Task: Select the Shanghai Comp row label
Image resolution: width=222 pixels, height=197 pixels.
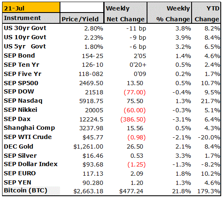Action: (29, 128)
